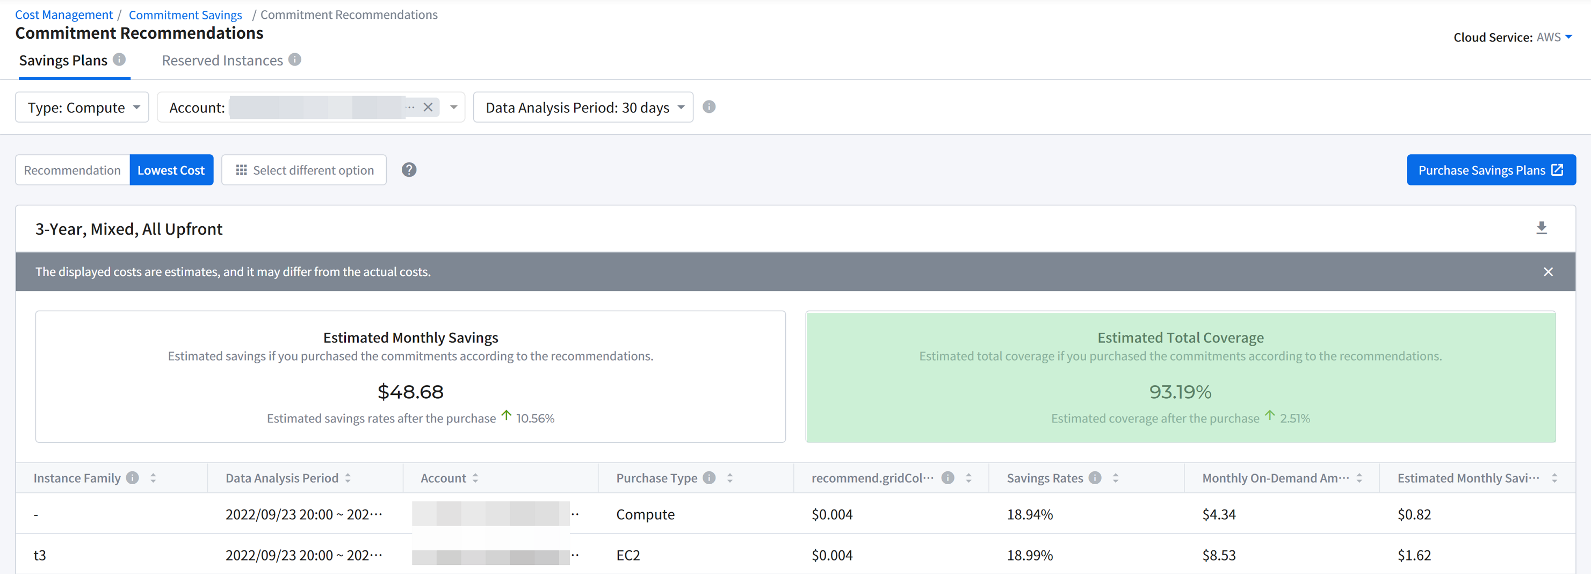This screenshot has height=574, width=1591.
Task: Remove the selected account with the X icon
Action: 428,107
